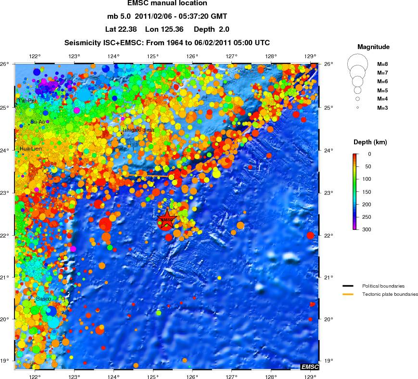Click the small yellow quake circle near 126.7°E, 21°N
Viewport: 418px width, 379px height.
coord(219,278)
